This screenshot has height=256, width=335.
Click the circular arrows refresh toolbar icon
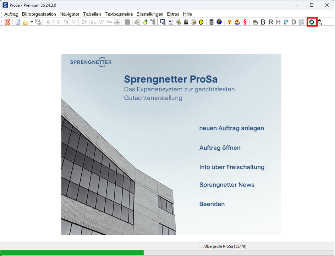[x=312, y=22]
